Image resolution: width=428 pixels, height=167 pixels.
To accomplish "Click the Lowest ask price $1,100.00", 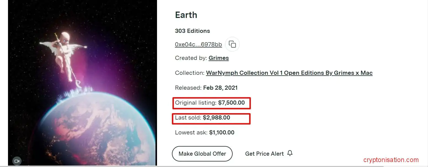I will point(222,132).
